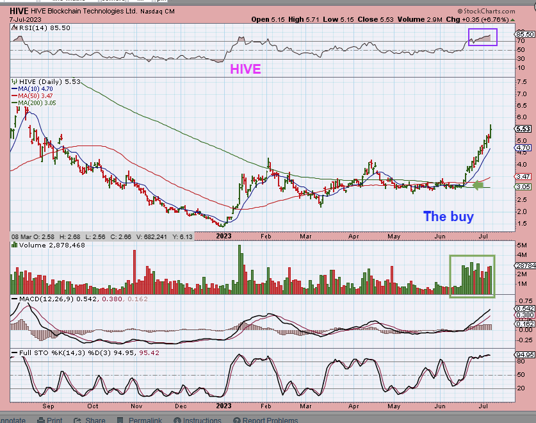Click the 0.162 MACD histogram axis tag

point(524,324)
